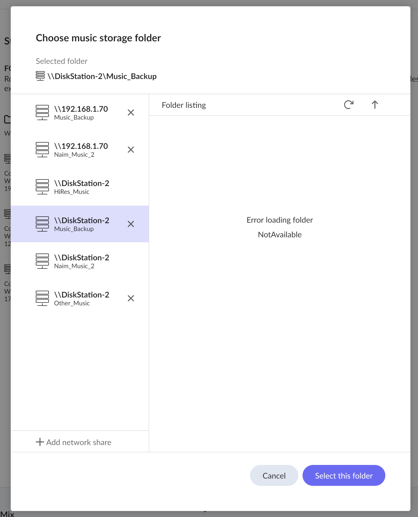Select the DiskStation-2 Other_Music share

click(82, 298)
